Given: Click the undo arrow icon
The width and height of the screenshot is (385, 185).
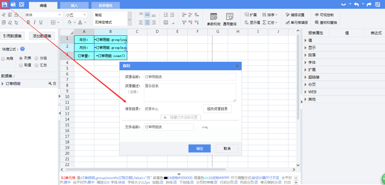Looking at the screenshot, I should pyautogui.click(x=356, y=5).
